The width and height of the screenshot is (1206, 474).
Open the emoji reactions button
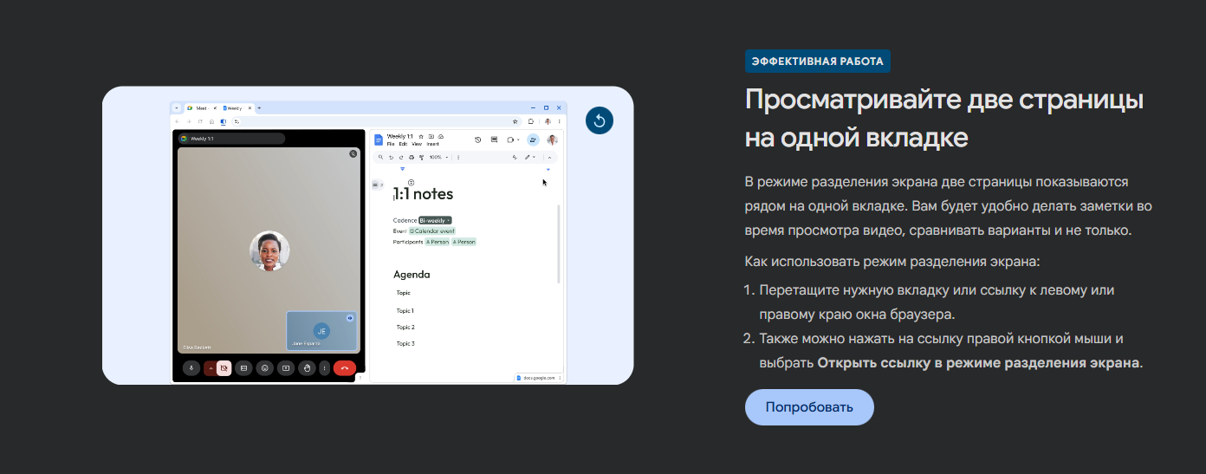264,368
